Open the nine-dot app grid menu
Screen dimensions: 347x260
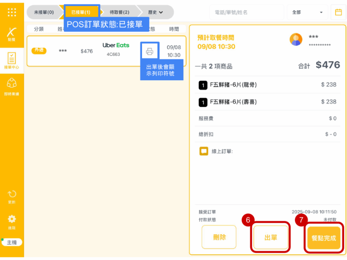[12, 12]
